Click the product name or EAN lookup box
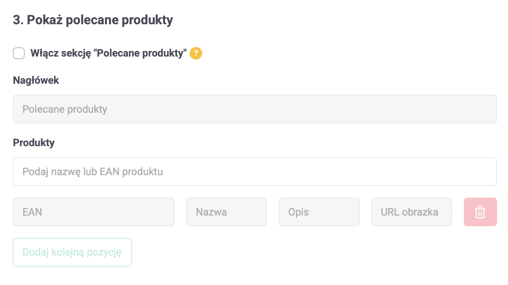This screenshot has height=285, width=508. (255, 172)
